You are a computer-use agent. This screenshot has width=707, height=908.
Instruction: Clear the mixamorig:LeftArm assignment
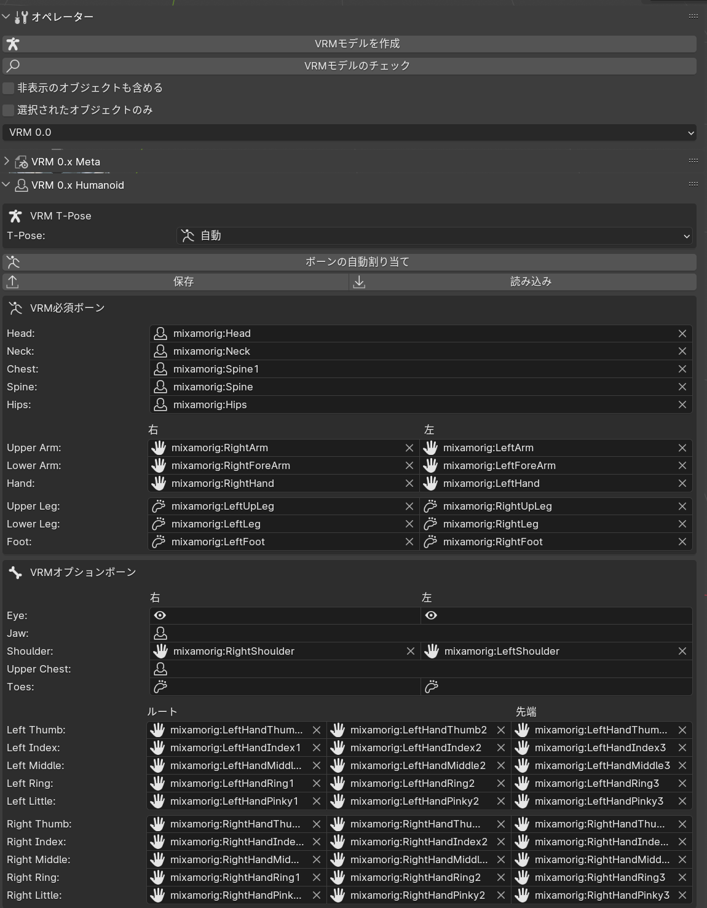coord(682,448)
